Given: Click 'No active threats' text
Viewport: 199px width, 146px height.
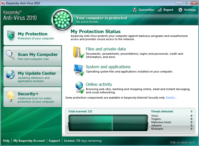Looking at the screenshot, I should [87, 22].
